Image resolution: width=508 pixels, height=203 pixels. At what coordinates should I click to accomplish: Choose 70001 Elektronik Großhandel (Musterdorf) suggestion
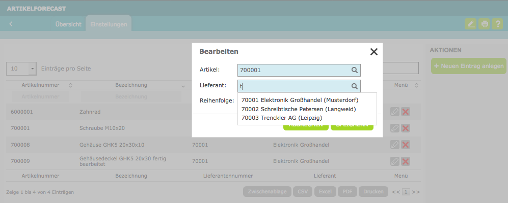point(300,100)
